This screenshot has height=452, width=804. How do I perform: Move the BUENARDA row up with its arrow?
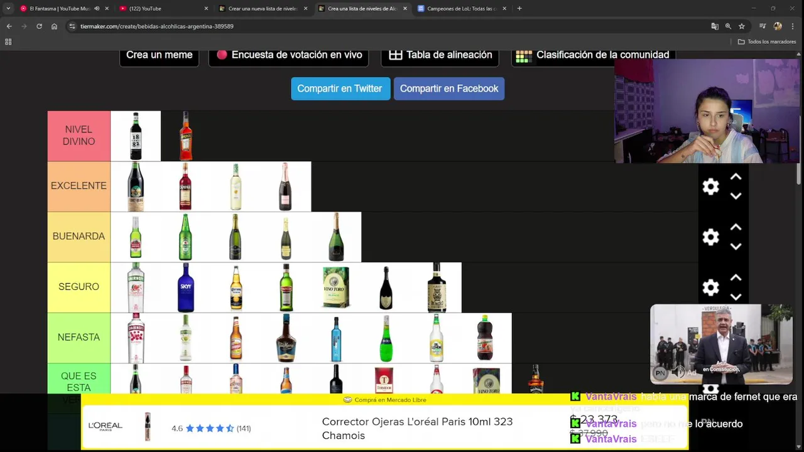pos(736,227)
